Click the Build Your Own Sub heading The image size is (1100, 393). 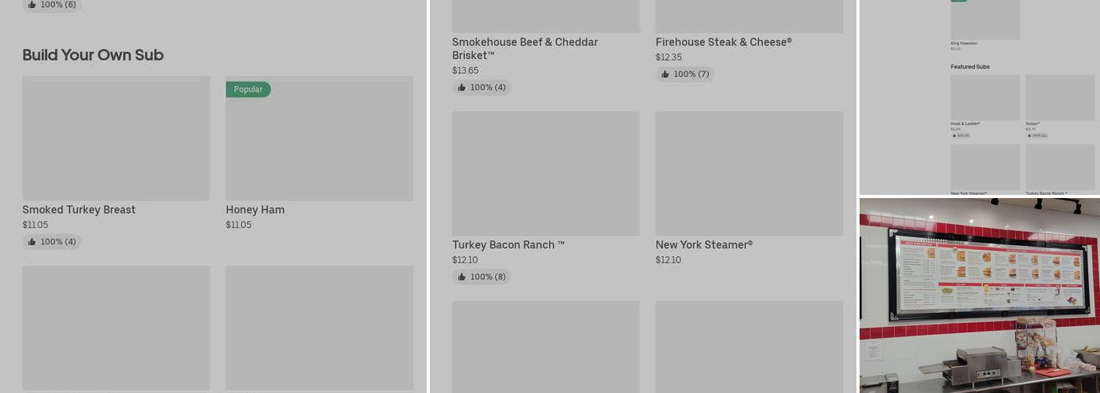point(93,55)
